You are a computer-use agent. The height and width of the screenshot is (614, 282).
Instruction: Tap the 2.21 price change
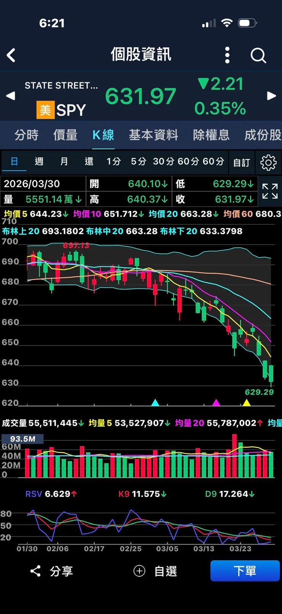click(x=221, y=84)
